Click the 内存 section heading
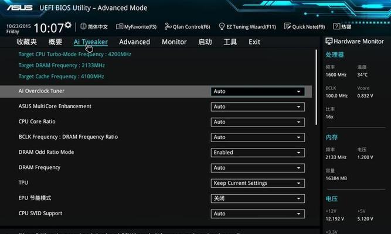The image size is (391, 234). (332, 137)
